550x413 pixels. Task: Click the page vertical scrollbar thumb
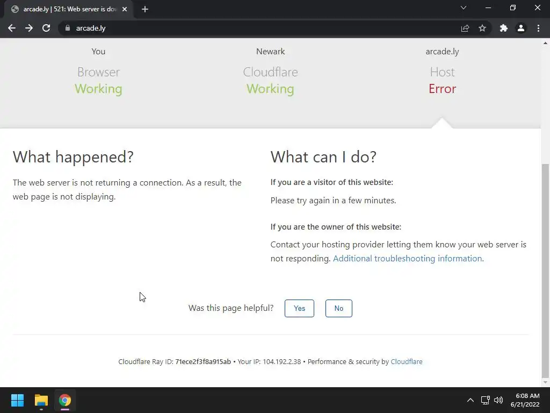(545, 270)
